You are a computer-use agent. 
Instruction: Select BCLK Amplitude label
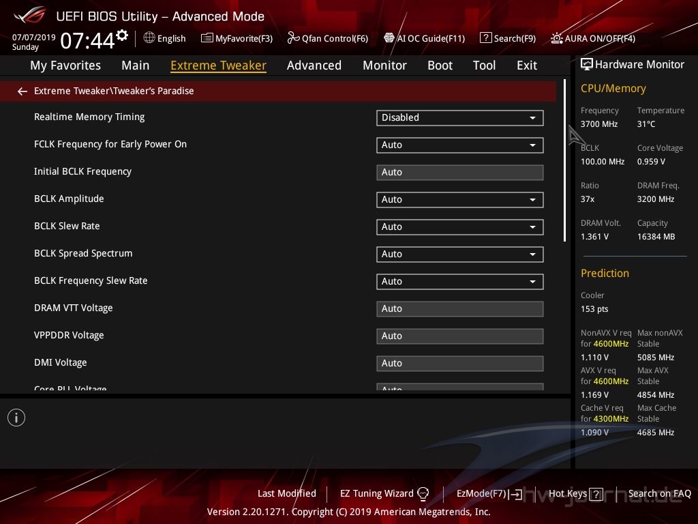69,199
